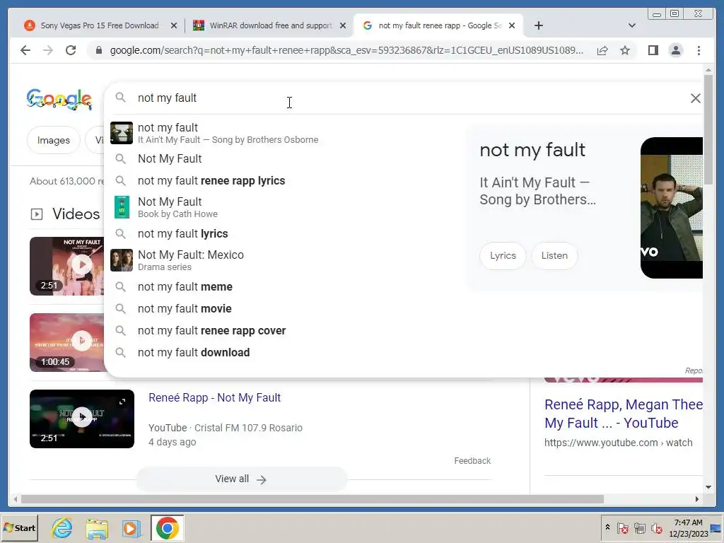Viewport: 724px width, 543px height.
Task: Click the site lock icon in address bar
Action: tap(98, 50)
